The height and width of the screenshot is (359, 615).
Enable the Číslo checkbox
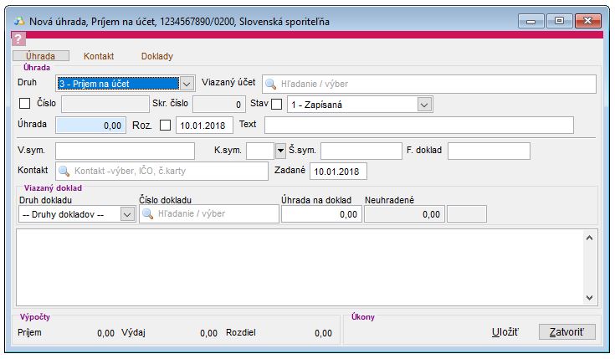[x=24, y=105]
